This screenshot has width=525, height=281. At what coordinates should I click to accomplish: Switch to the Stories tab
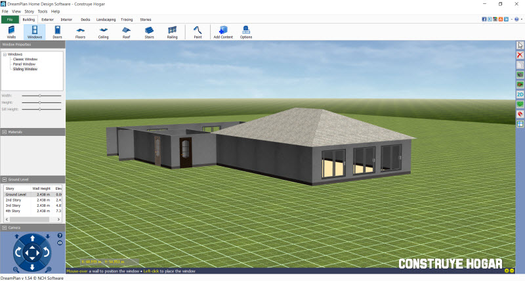(145, 20)
